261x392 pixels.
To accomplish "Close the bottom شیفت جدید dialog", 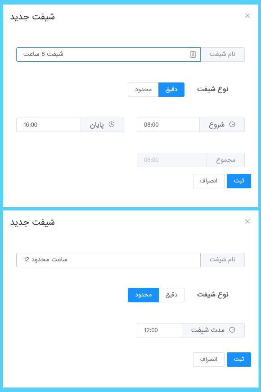I will click(x=247, y=221).
